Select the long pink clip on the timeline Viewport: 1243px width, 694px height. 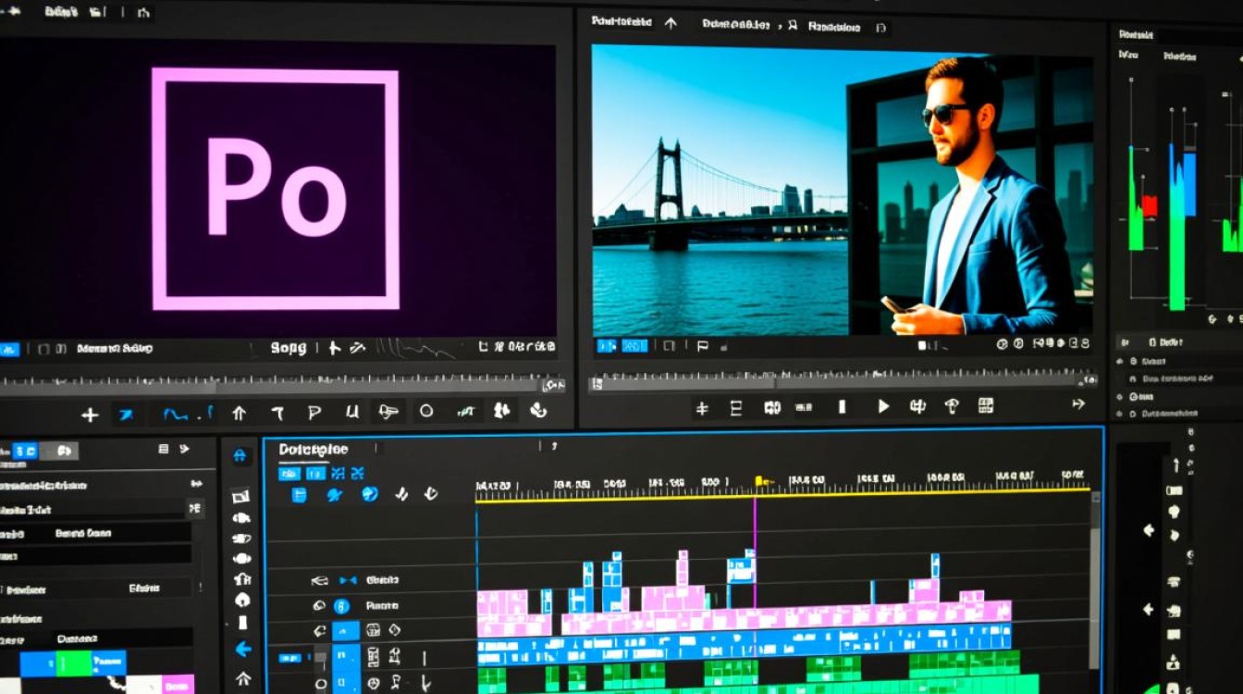pos(786,616)
